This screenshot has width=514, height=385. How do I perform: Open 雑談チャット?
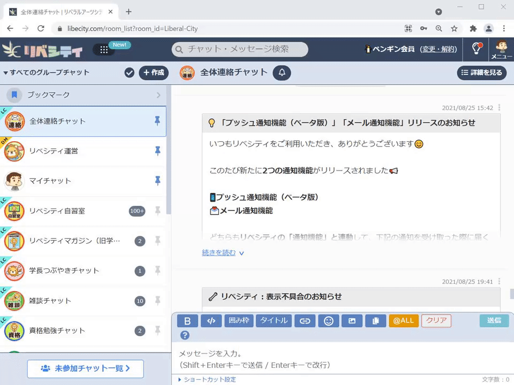pos(84,301)
